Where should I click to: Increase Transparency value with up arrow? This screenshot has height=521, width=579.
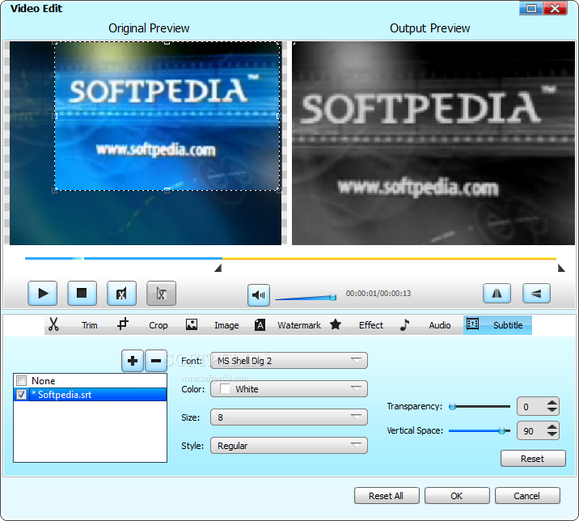552,403
